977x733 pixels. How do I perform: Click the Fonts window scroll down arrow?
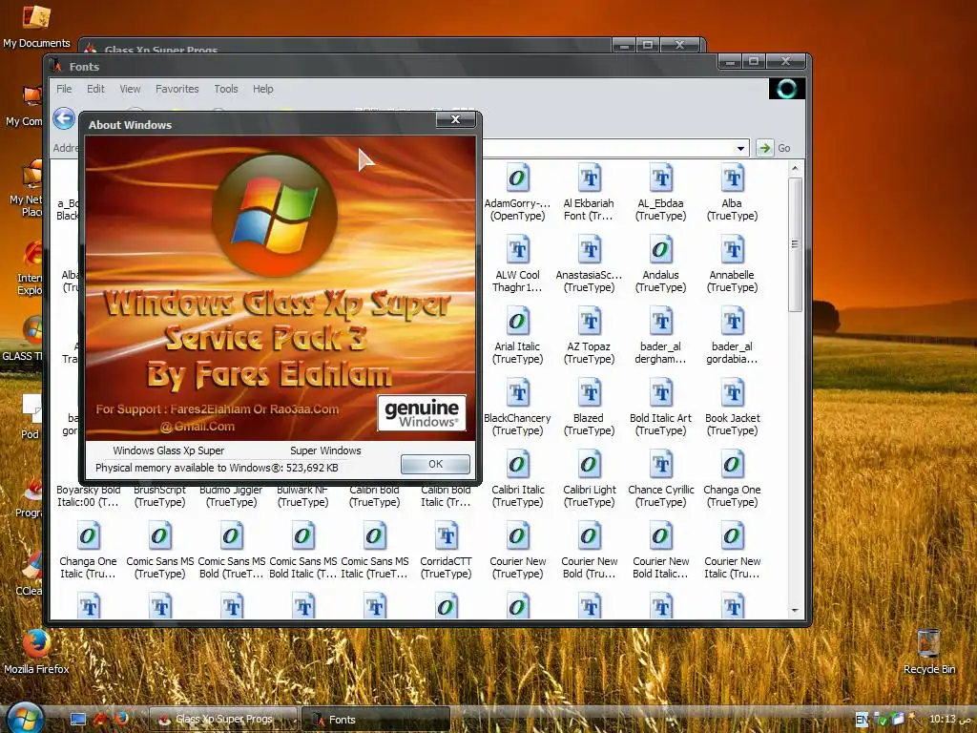point(795,610)
